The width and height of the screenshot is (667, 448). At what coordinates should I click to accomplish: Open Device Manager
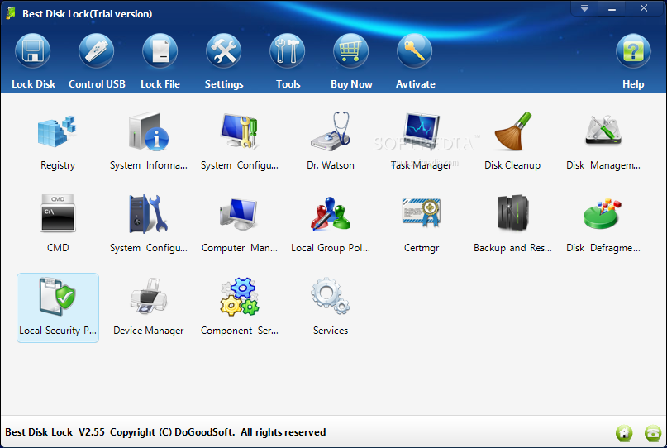click(149, 307)
